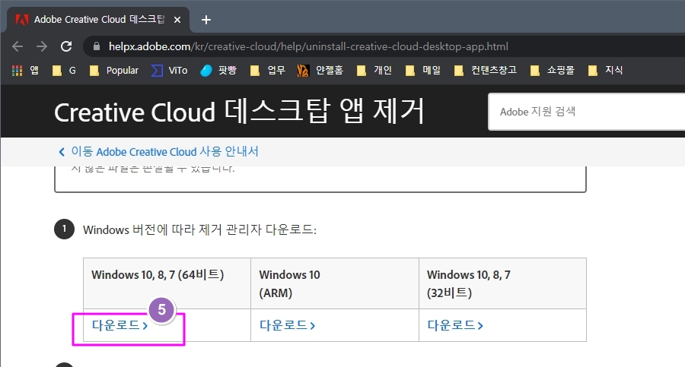The width and height of the screenshot is (685, 367).
Task: Download the Windows 10, 8, 7 (64비트) uninstaller
Action: [x=119, y=325]
